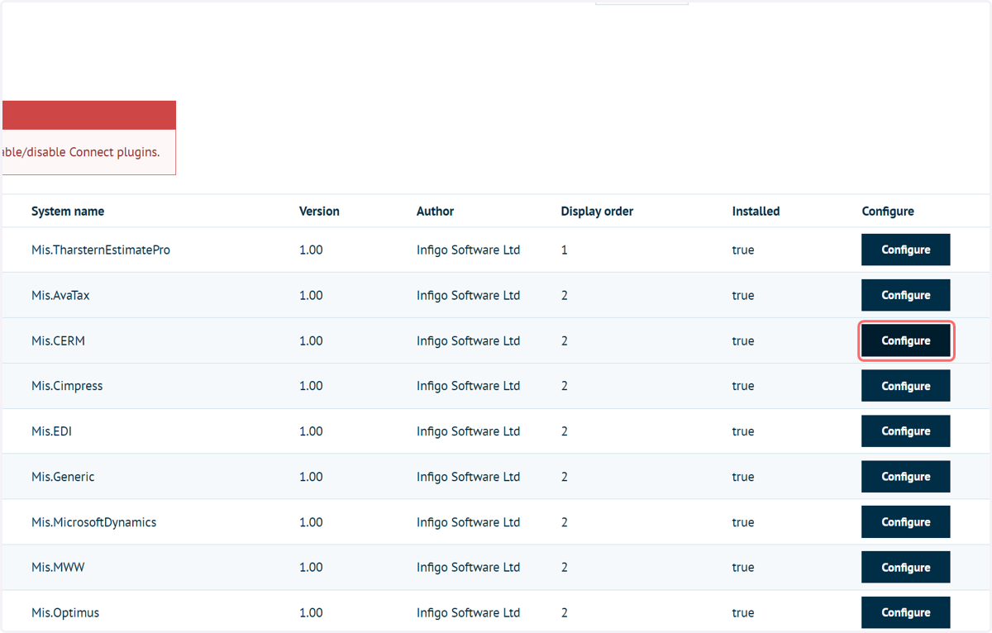Configure the Mis.Cimpress plugin
Image resolution: width=992 pixels, height=633 pixels.
click(x=905, y=386)
